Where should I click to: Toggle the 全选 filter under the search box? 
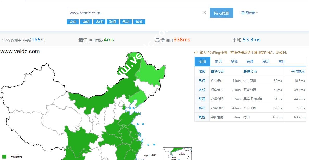click(73, 22)
